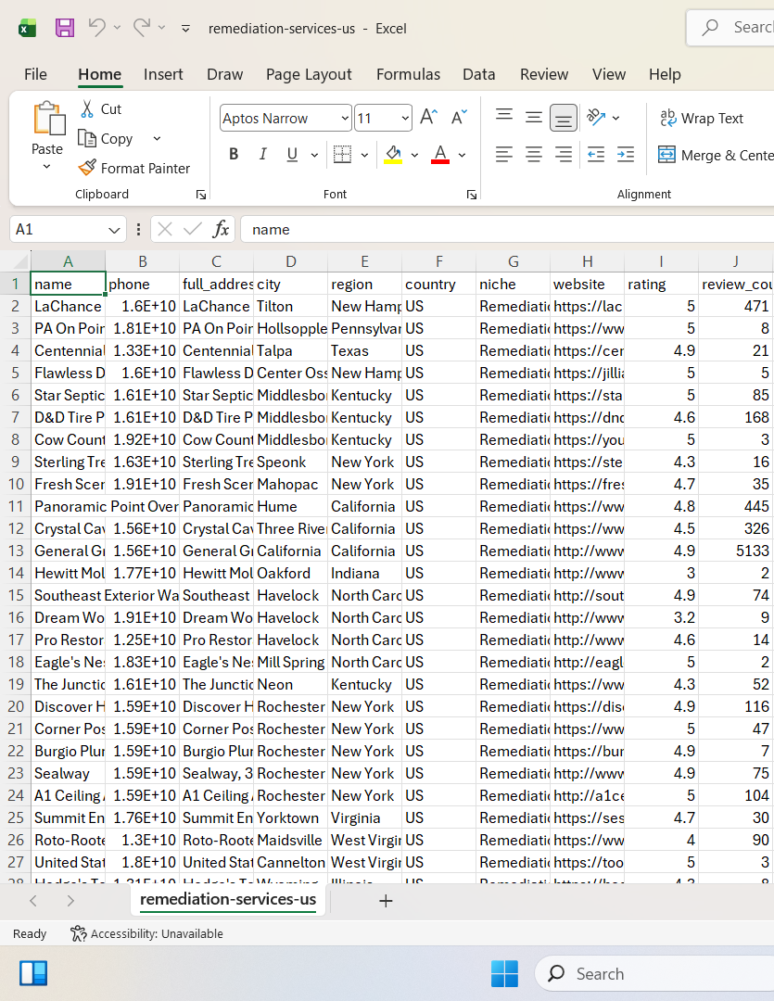Click the Orientation text angle icon
Viewport: 774px width, 1001px height.
click(x=596, y=117)
